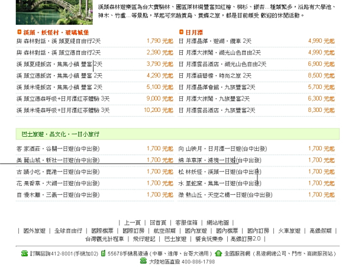The height and width of the screenshot is (267, 355).
Task: Open 松林妖怪・溪頭一日遊(台中出發) bus tour
Action: tap(220, 172)
